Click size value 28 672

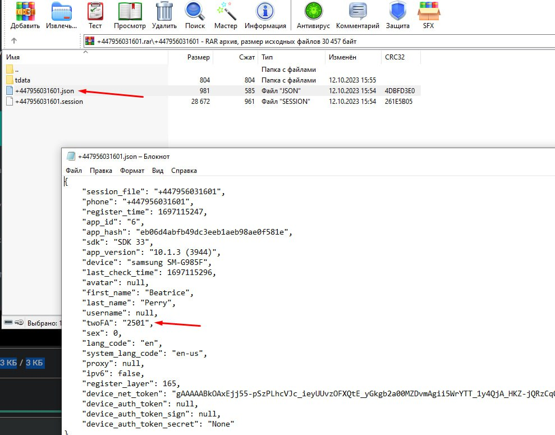coord(200,102)
